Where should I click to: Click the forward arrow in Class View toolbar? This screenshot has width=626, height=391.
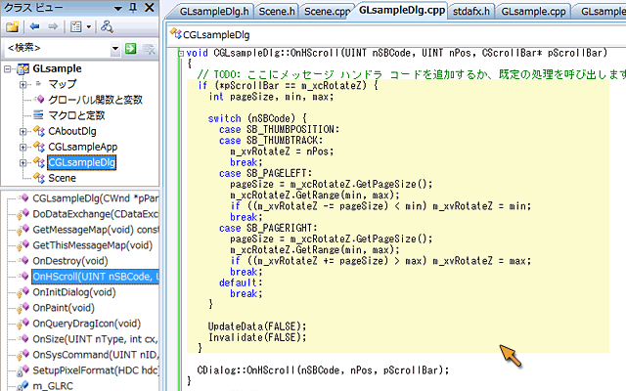tap(53, 26)
